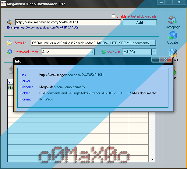
Task: Click the film reel icon beside URL field
Action: click(x=10, y=22)
